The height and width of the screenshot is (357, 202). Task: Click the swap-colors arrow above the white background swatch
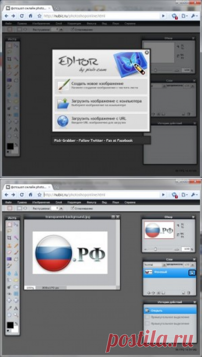(16, 323)
